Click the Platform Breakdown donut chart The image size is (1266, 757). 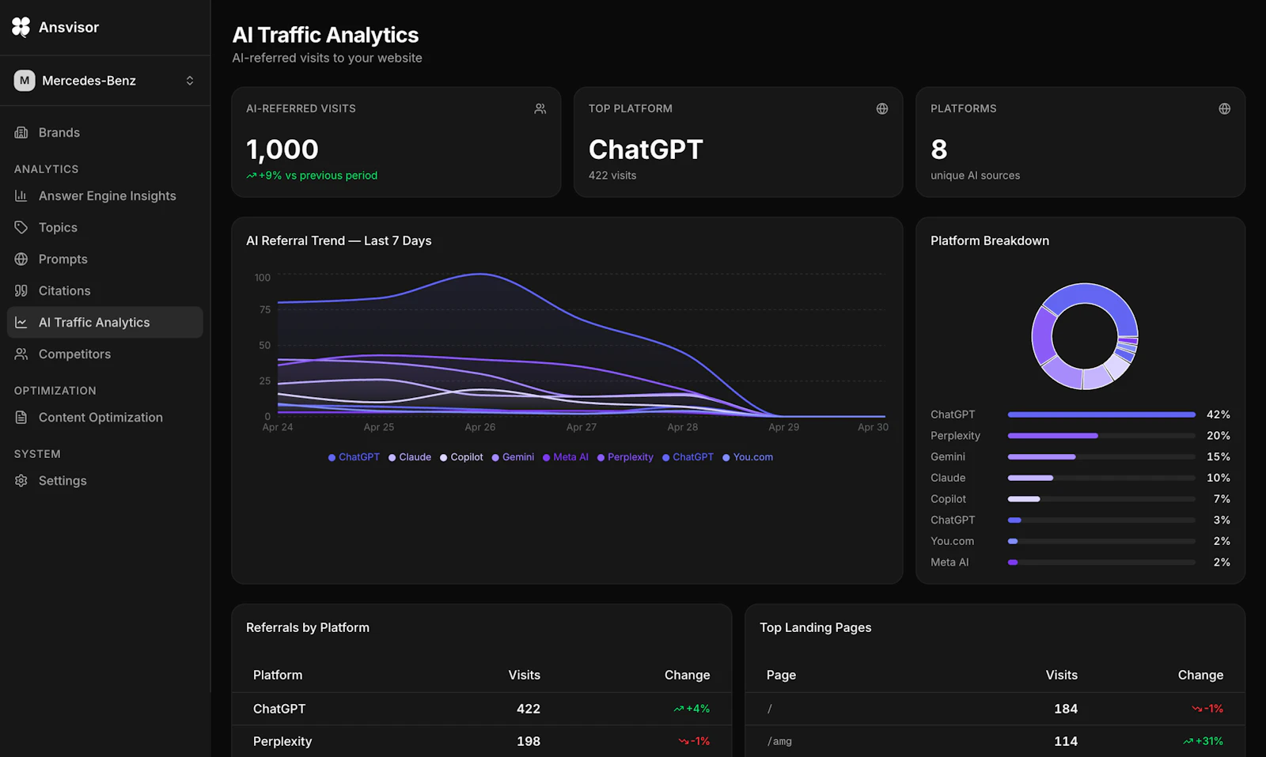point(1085,336)
